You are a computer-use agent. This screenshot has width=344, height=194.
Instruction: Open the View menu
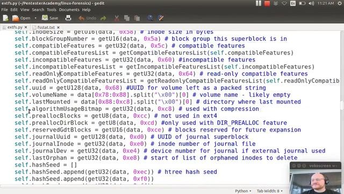(25, 10)
